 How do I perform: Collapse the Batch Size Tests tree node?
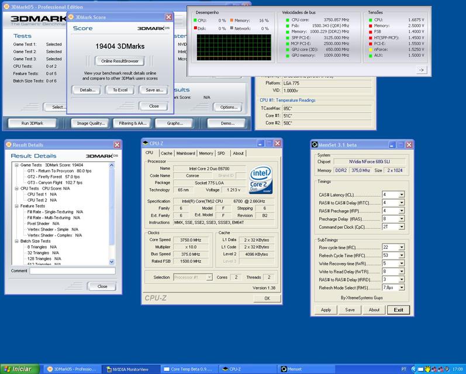(x=16, y=241)
